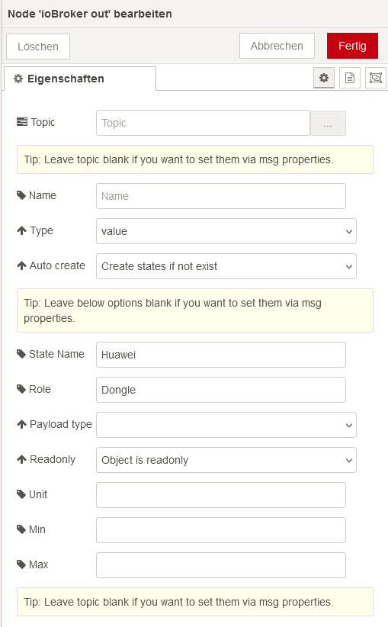
Task: Open node appearance settings icon
Action: 376,78
